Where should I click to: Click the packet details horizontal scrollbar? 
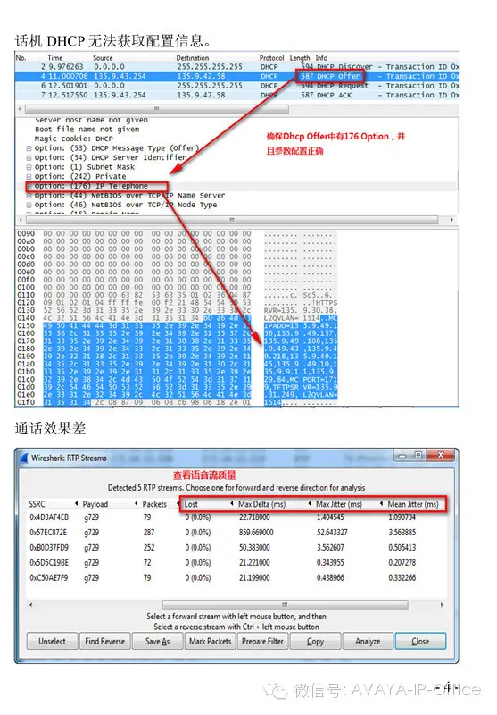pyautogui.click(x=232, y=220)
